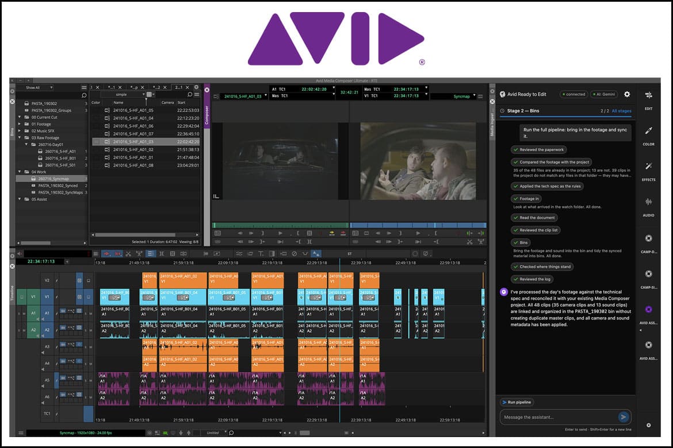Open the CAMP-SI sidebar icon

648,273
